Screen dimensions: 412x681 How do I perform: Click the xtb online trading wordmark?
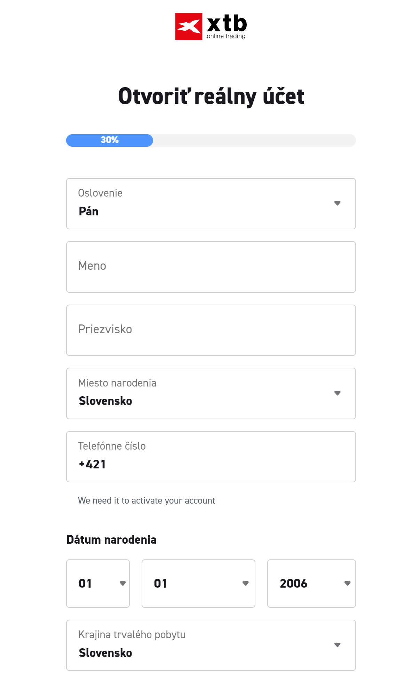click(x=227, y=26)
